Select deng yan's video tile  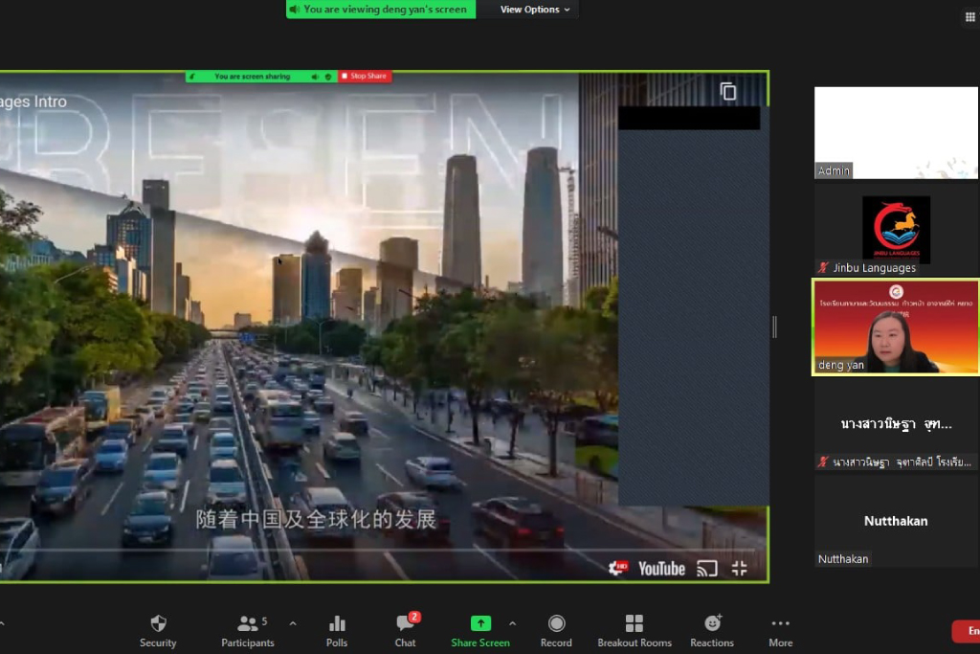[x=896, y=327]
